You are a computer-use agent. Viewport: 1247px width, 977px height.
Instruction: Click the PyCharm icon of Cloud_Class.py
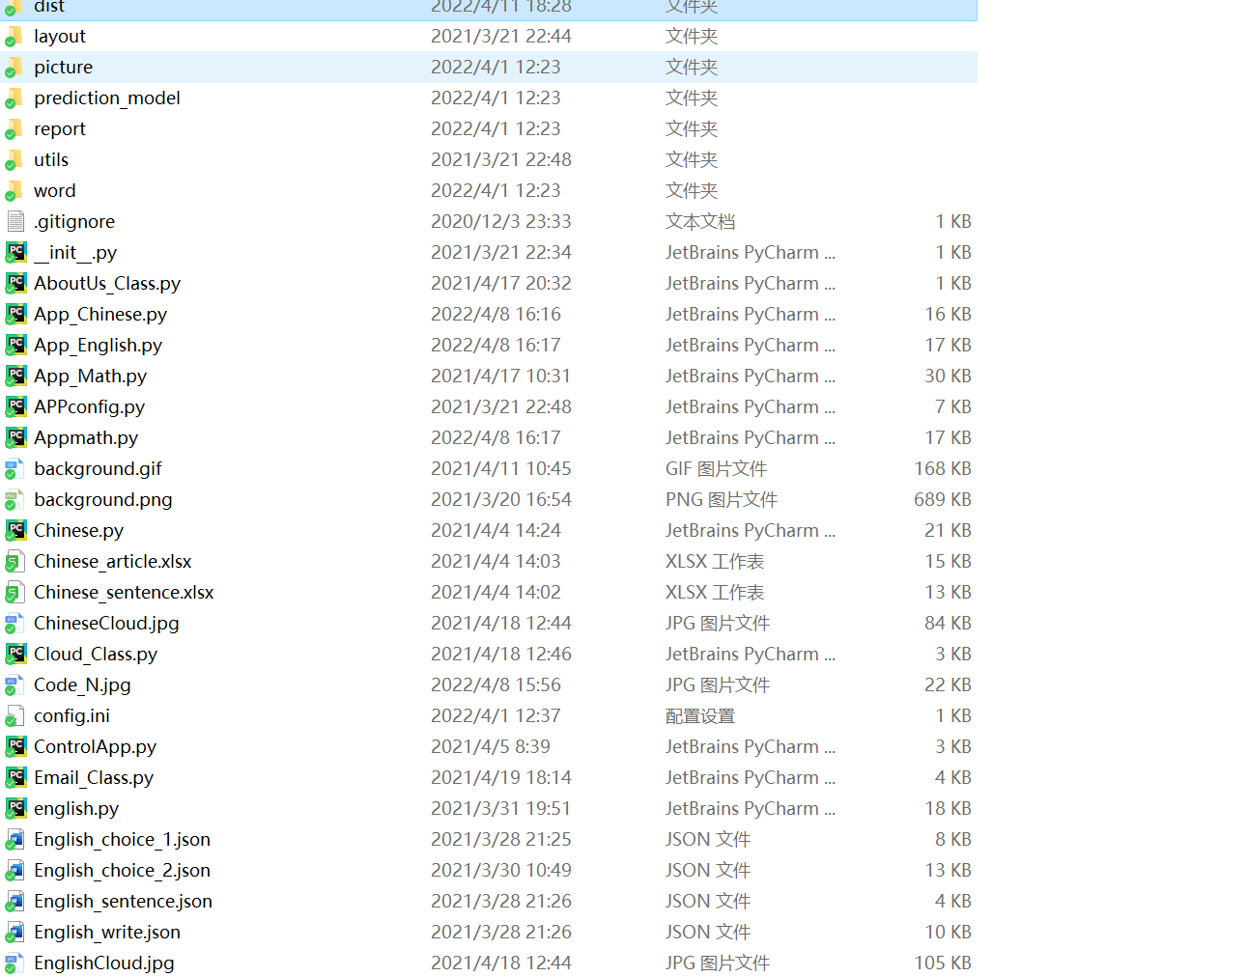[15, 655]
